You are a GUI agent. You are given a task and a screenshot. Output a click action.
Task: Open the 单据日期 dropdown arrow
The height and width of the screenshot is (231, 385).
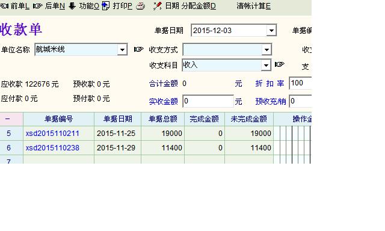click(271, 31)
